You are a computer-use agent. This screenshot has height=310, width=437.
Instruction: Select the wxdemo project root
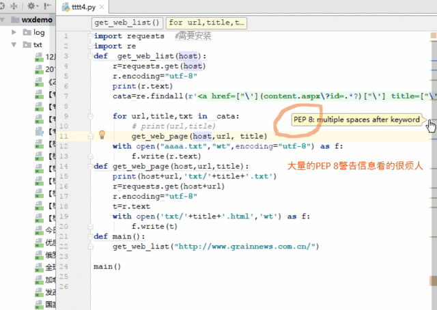[37, 20]
